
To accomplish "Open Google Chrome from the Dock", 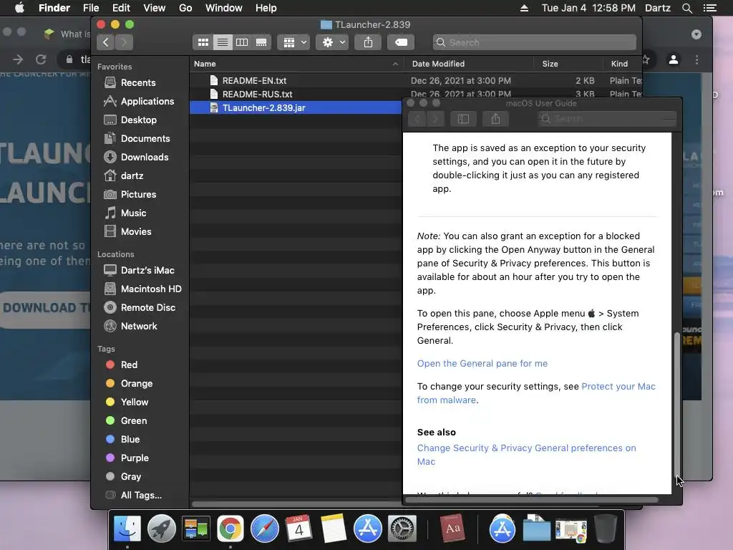I will tap(230, 529).
